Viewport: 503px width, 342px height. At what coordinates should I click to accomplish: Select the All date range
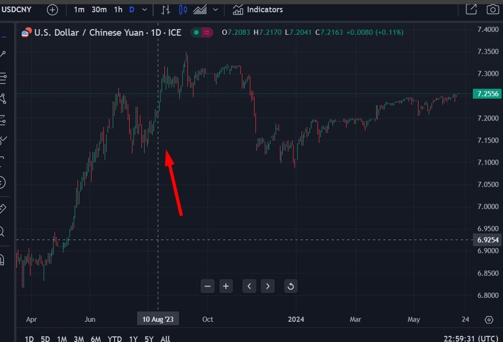[x=165, y=339]
